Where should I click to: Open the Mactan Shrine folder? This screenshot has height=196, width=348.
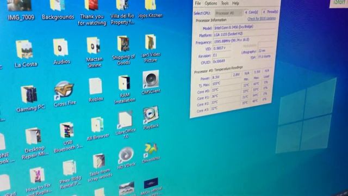(x=94, y=52)
